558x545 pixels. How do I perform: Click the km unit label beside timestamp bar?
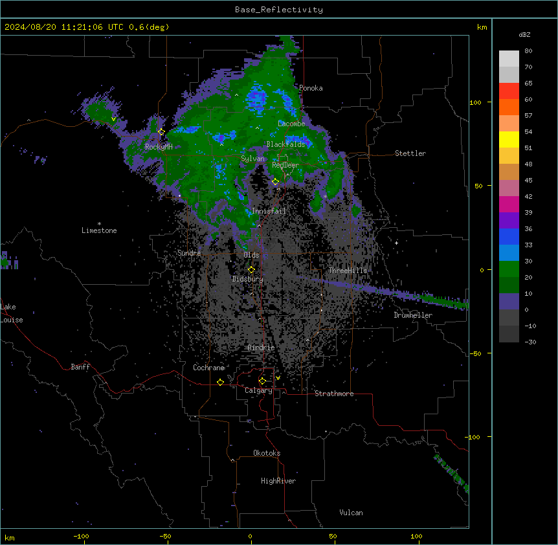(x=482, y=27)
